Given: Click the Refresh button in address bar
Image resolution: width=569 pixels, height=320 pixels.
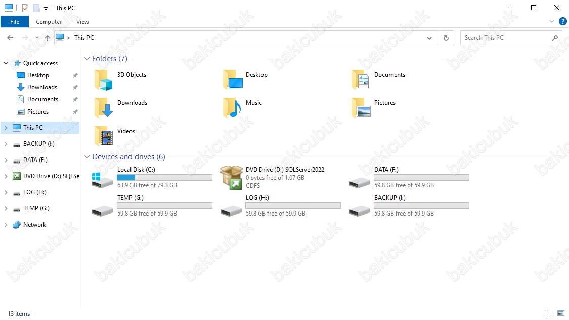Looking at the screenshot, I should (x=446, y=38).
